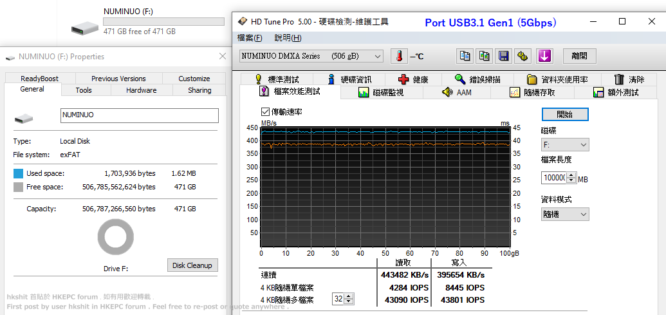Click the 離開 exit button
The height and width of the screenshot is (315, 666).
[580, 56]
